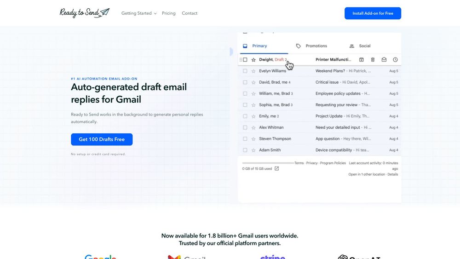The height and width of the screenshot is (259, 460).
Task: Open storage management external link icon
Action: (276, 168)
